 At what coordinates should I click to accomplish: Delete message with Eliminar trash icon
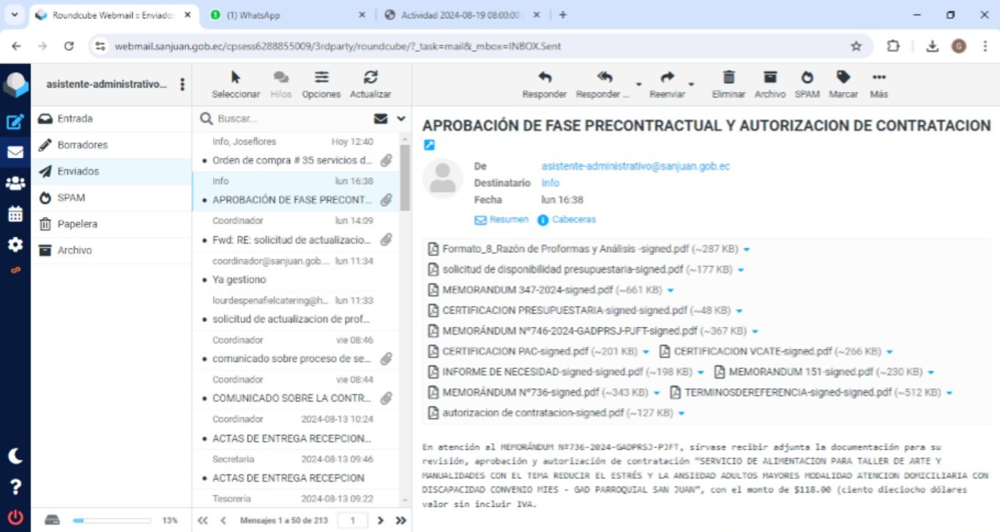[728, 78]
